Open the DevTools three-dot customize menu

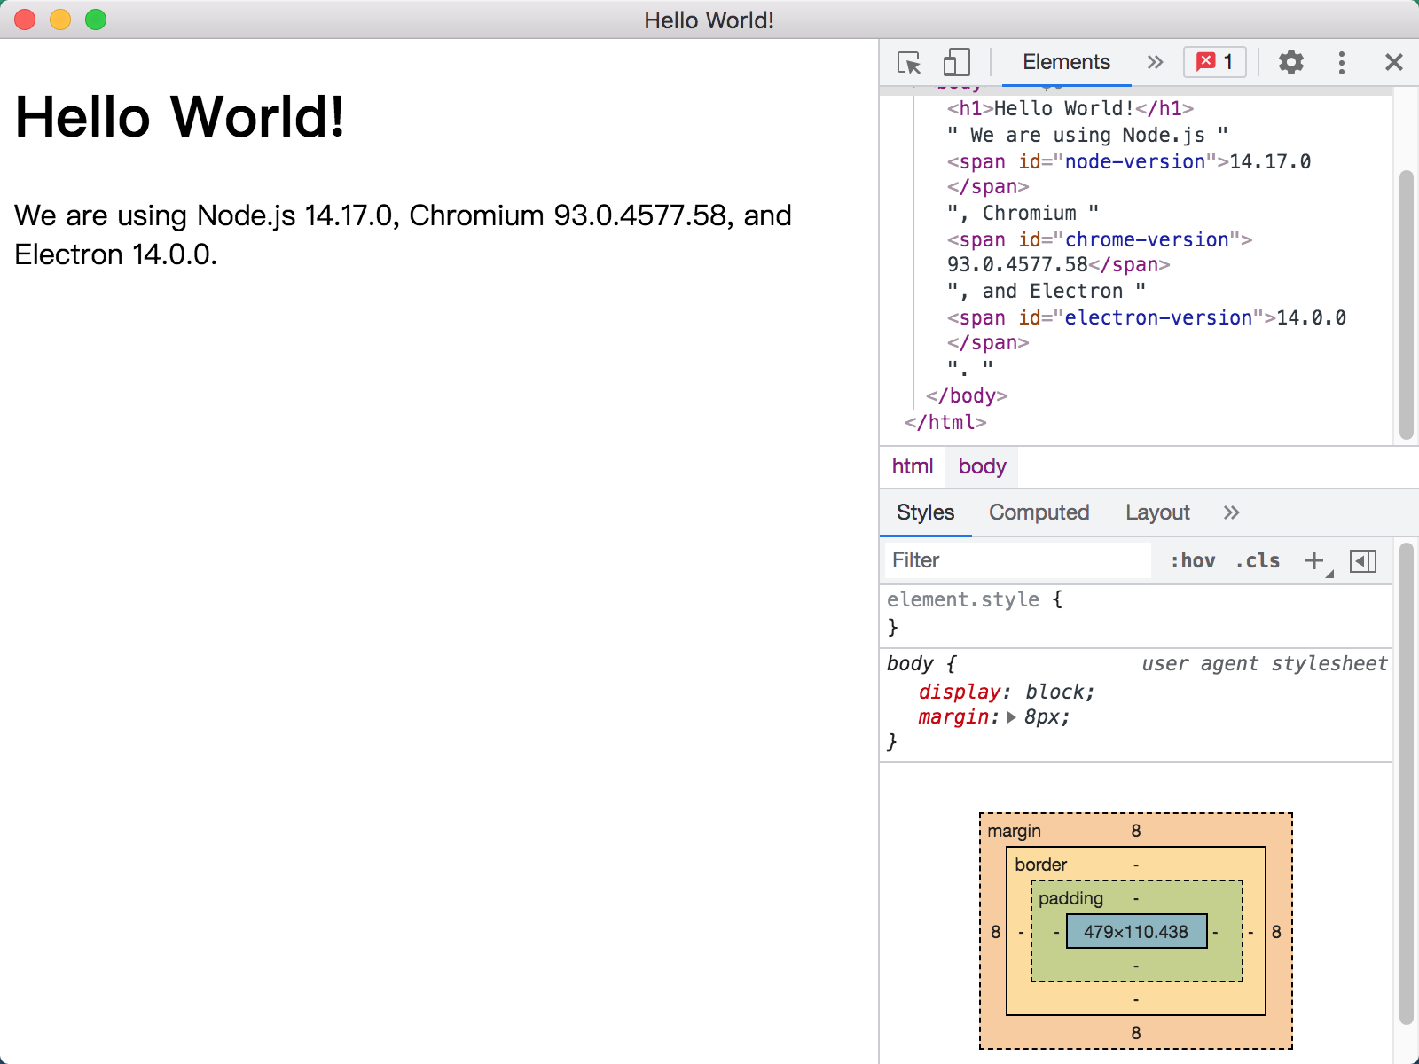point(1342,62)
